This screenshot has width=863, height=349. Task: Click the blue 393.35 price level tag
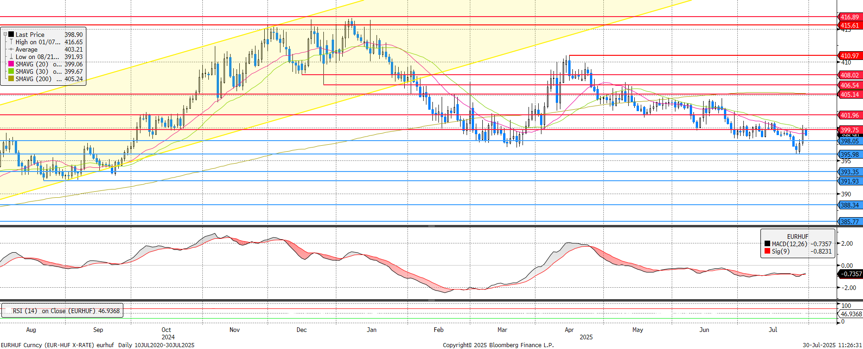pyautogui.click(x=849, y=172)
